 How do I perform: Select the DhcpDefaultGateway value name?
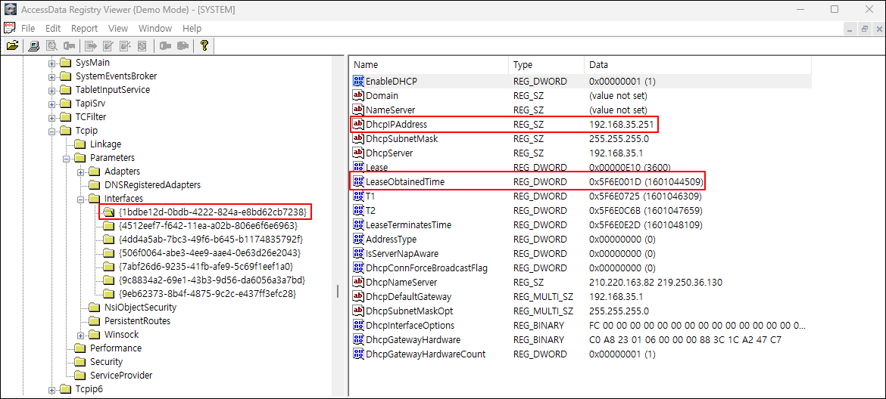408,296
